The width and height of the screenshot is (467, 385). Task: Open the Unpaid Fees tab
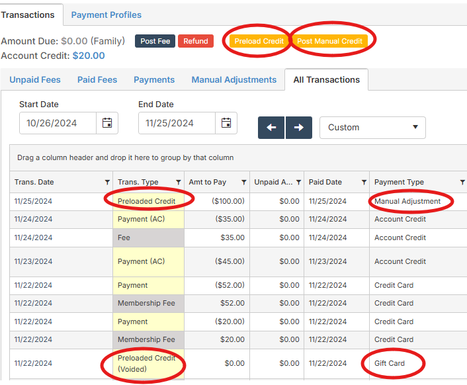click(35, 80)
